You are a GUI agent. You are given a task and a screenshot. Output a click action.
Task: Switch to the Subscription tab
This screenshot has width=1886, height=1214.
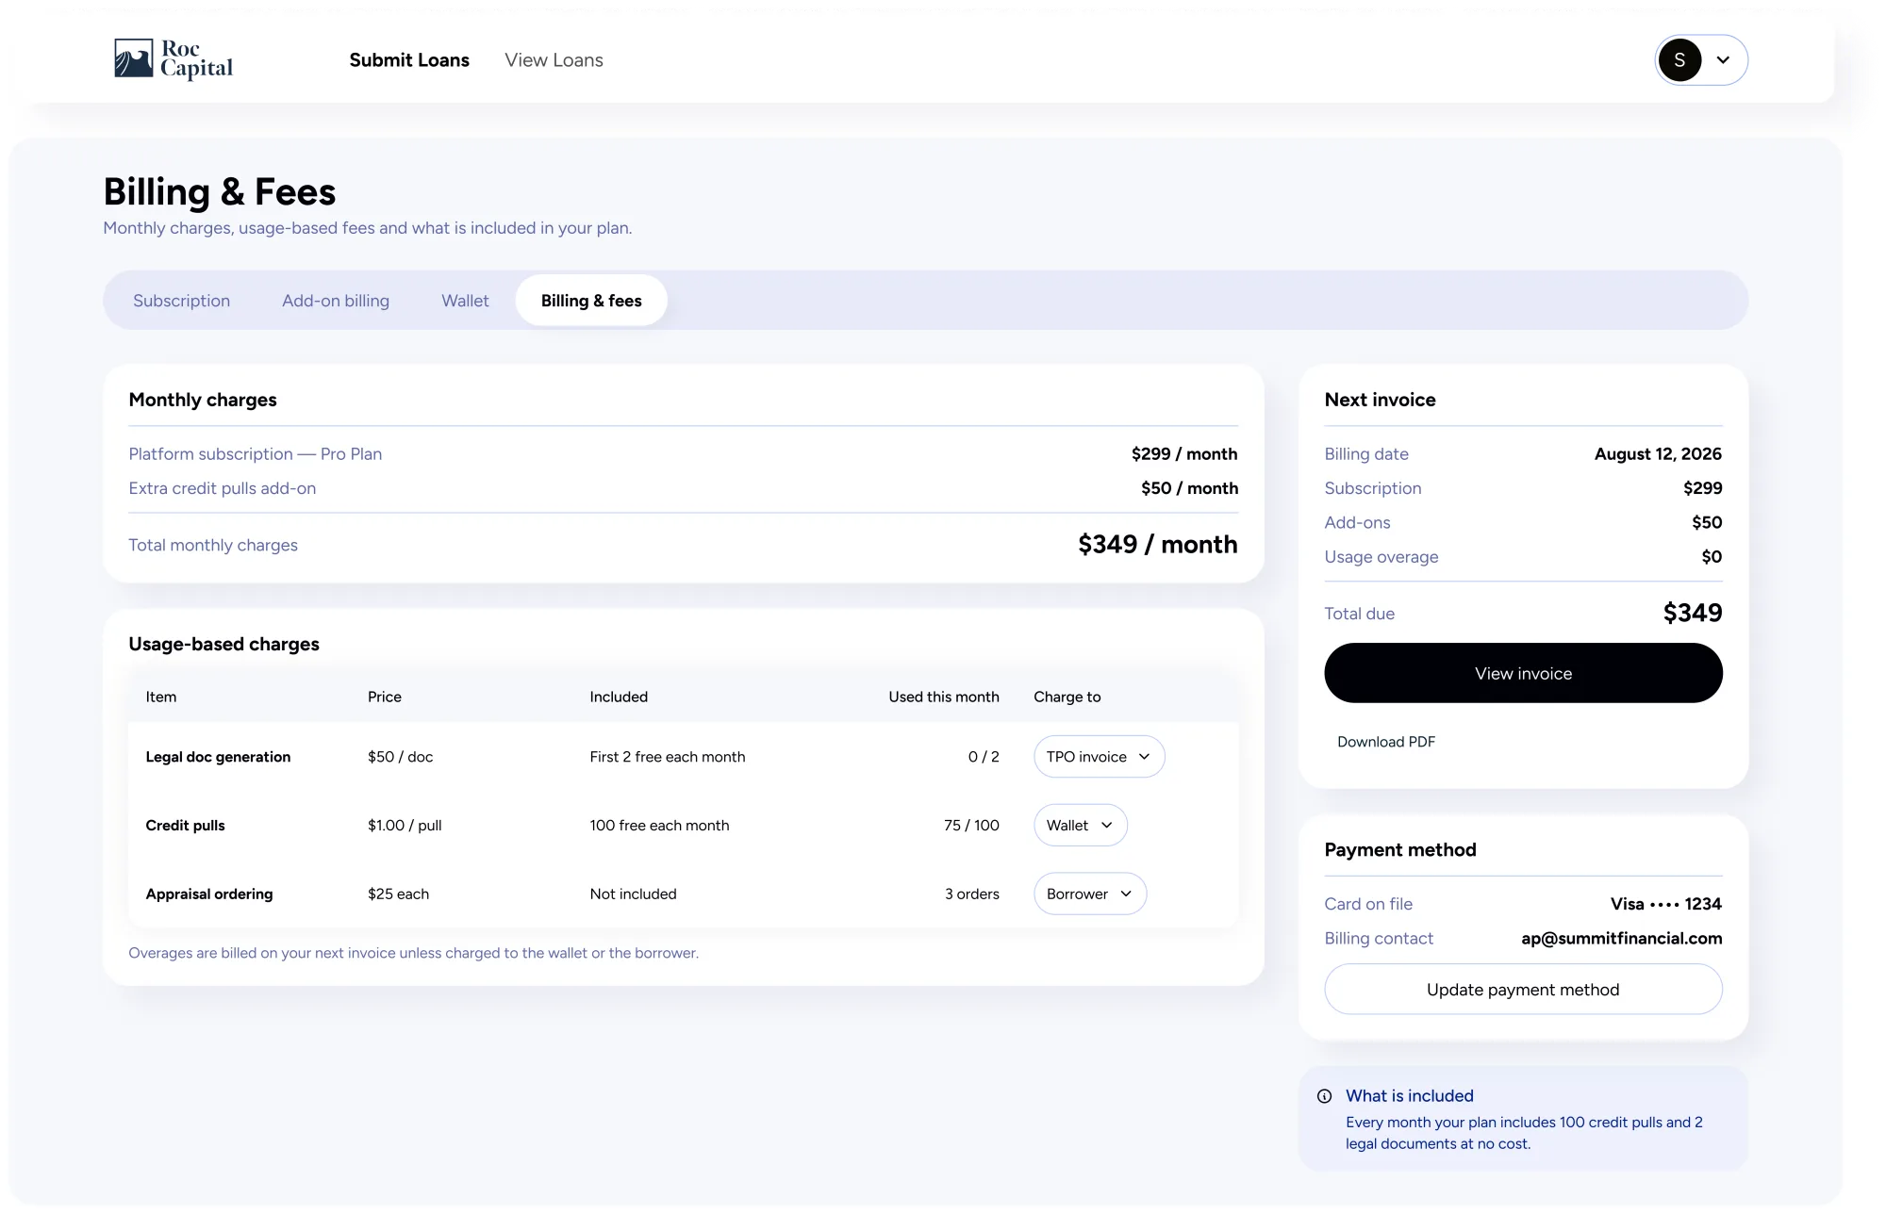pos(181,301)
